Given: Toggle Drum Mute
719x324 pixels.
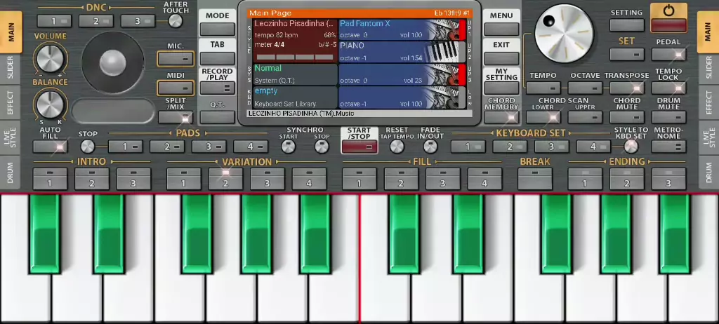Looking at the screenshot, I should pos(668,117).
